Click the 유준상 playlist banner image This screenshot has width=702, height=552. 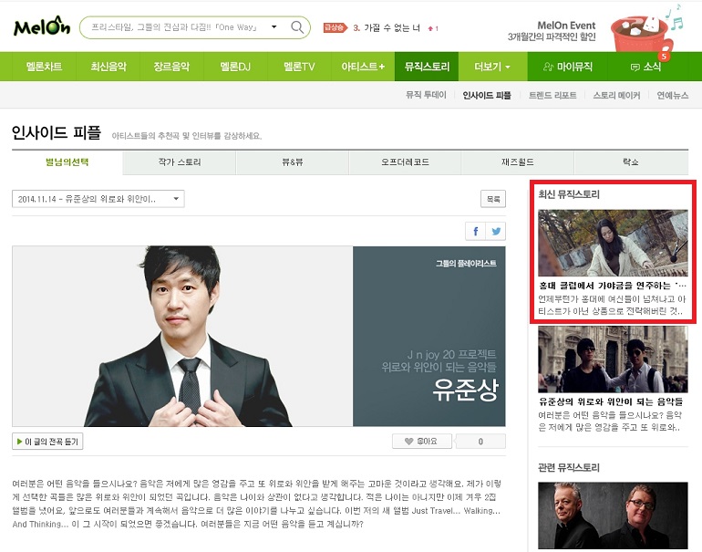[259, 336]
